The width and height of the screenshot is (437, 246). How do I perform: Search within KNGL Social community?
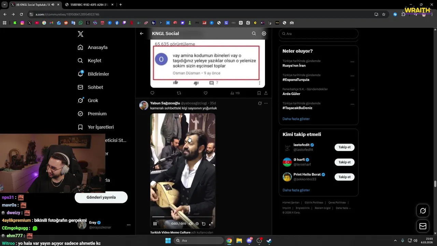click(x=254, y=33)
